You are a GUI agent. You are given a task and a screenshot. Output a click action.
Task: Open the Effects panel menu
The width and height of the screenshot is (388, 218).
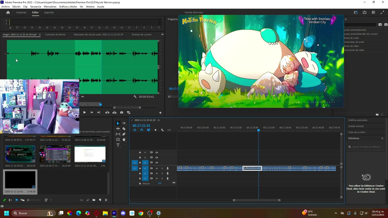(x=346, y=19)
